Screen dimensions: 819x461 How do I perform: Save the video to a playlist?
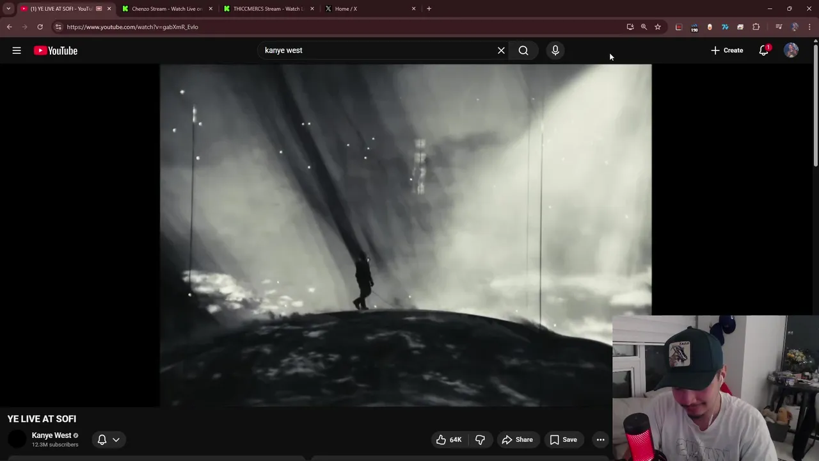pos(563,440)
